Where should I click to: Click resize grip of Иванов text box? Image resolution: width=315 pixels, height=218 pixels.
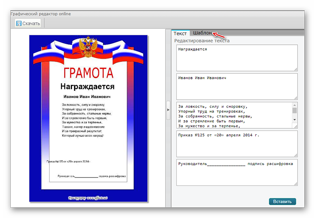coord(295,97)
